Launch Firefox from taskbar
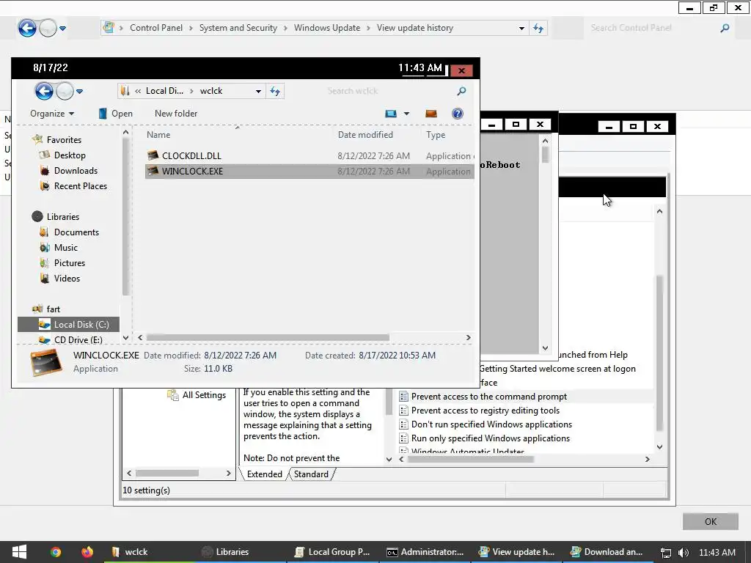Viewport: 751px width, 563px height. point(87,552)
